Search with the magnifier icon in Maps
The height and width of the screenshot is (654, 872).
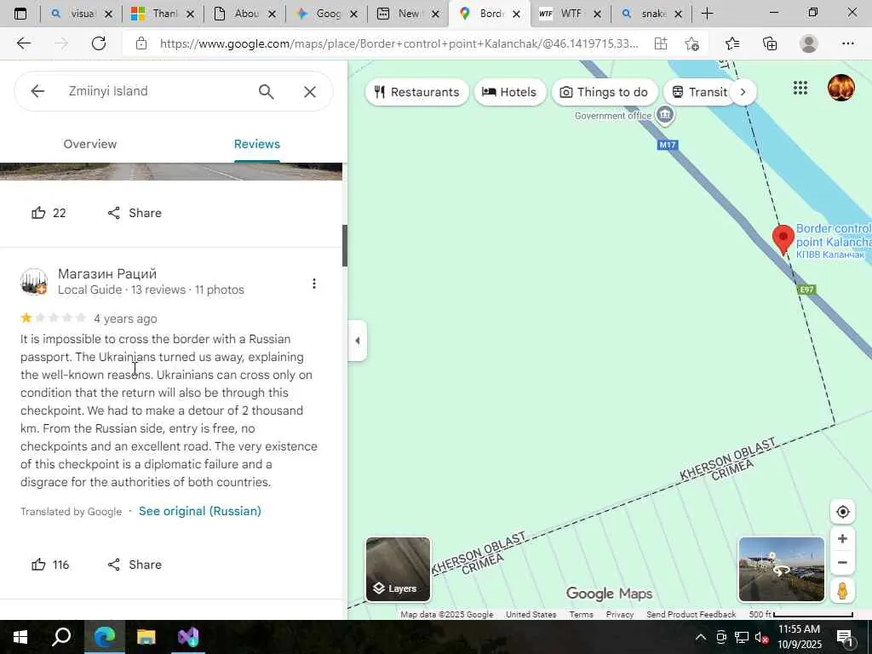(266, 92)
